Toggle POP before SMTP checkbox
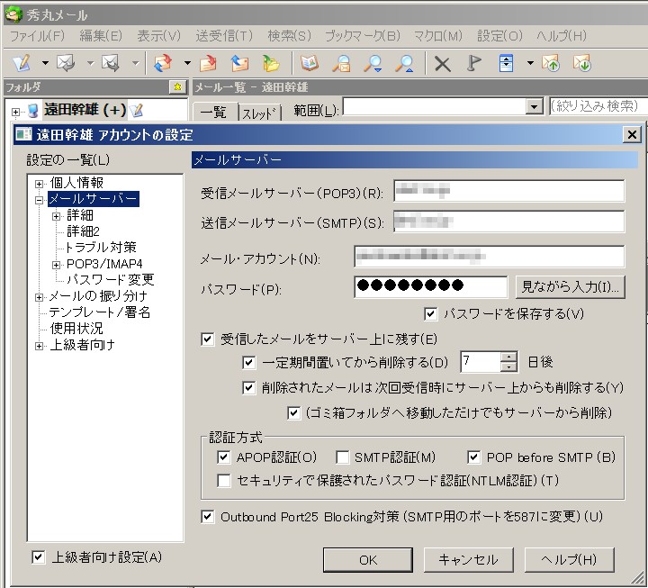The image size is (648, 588). coord(473,457)
